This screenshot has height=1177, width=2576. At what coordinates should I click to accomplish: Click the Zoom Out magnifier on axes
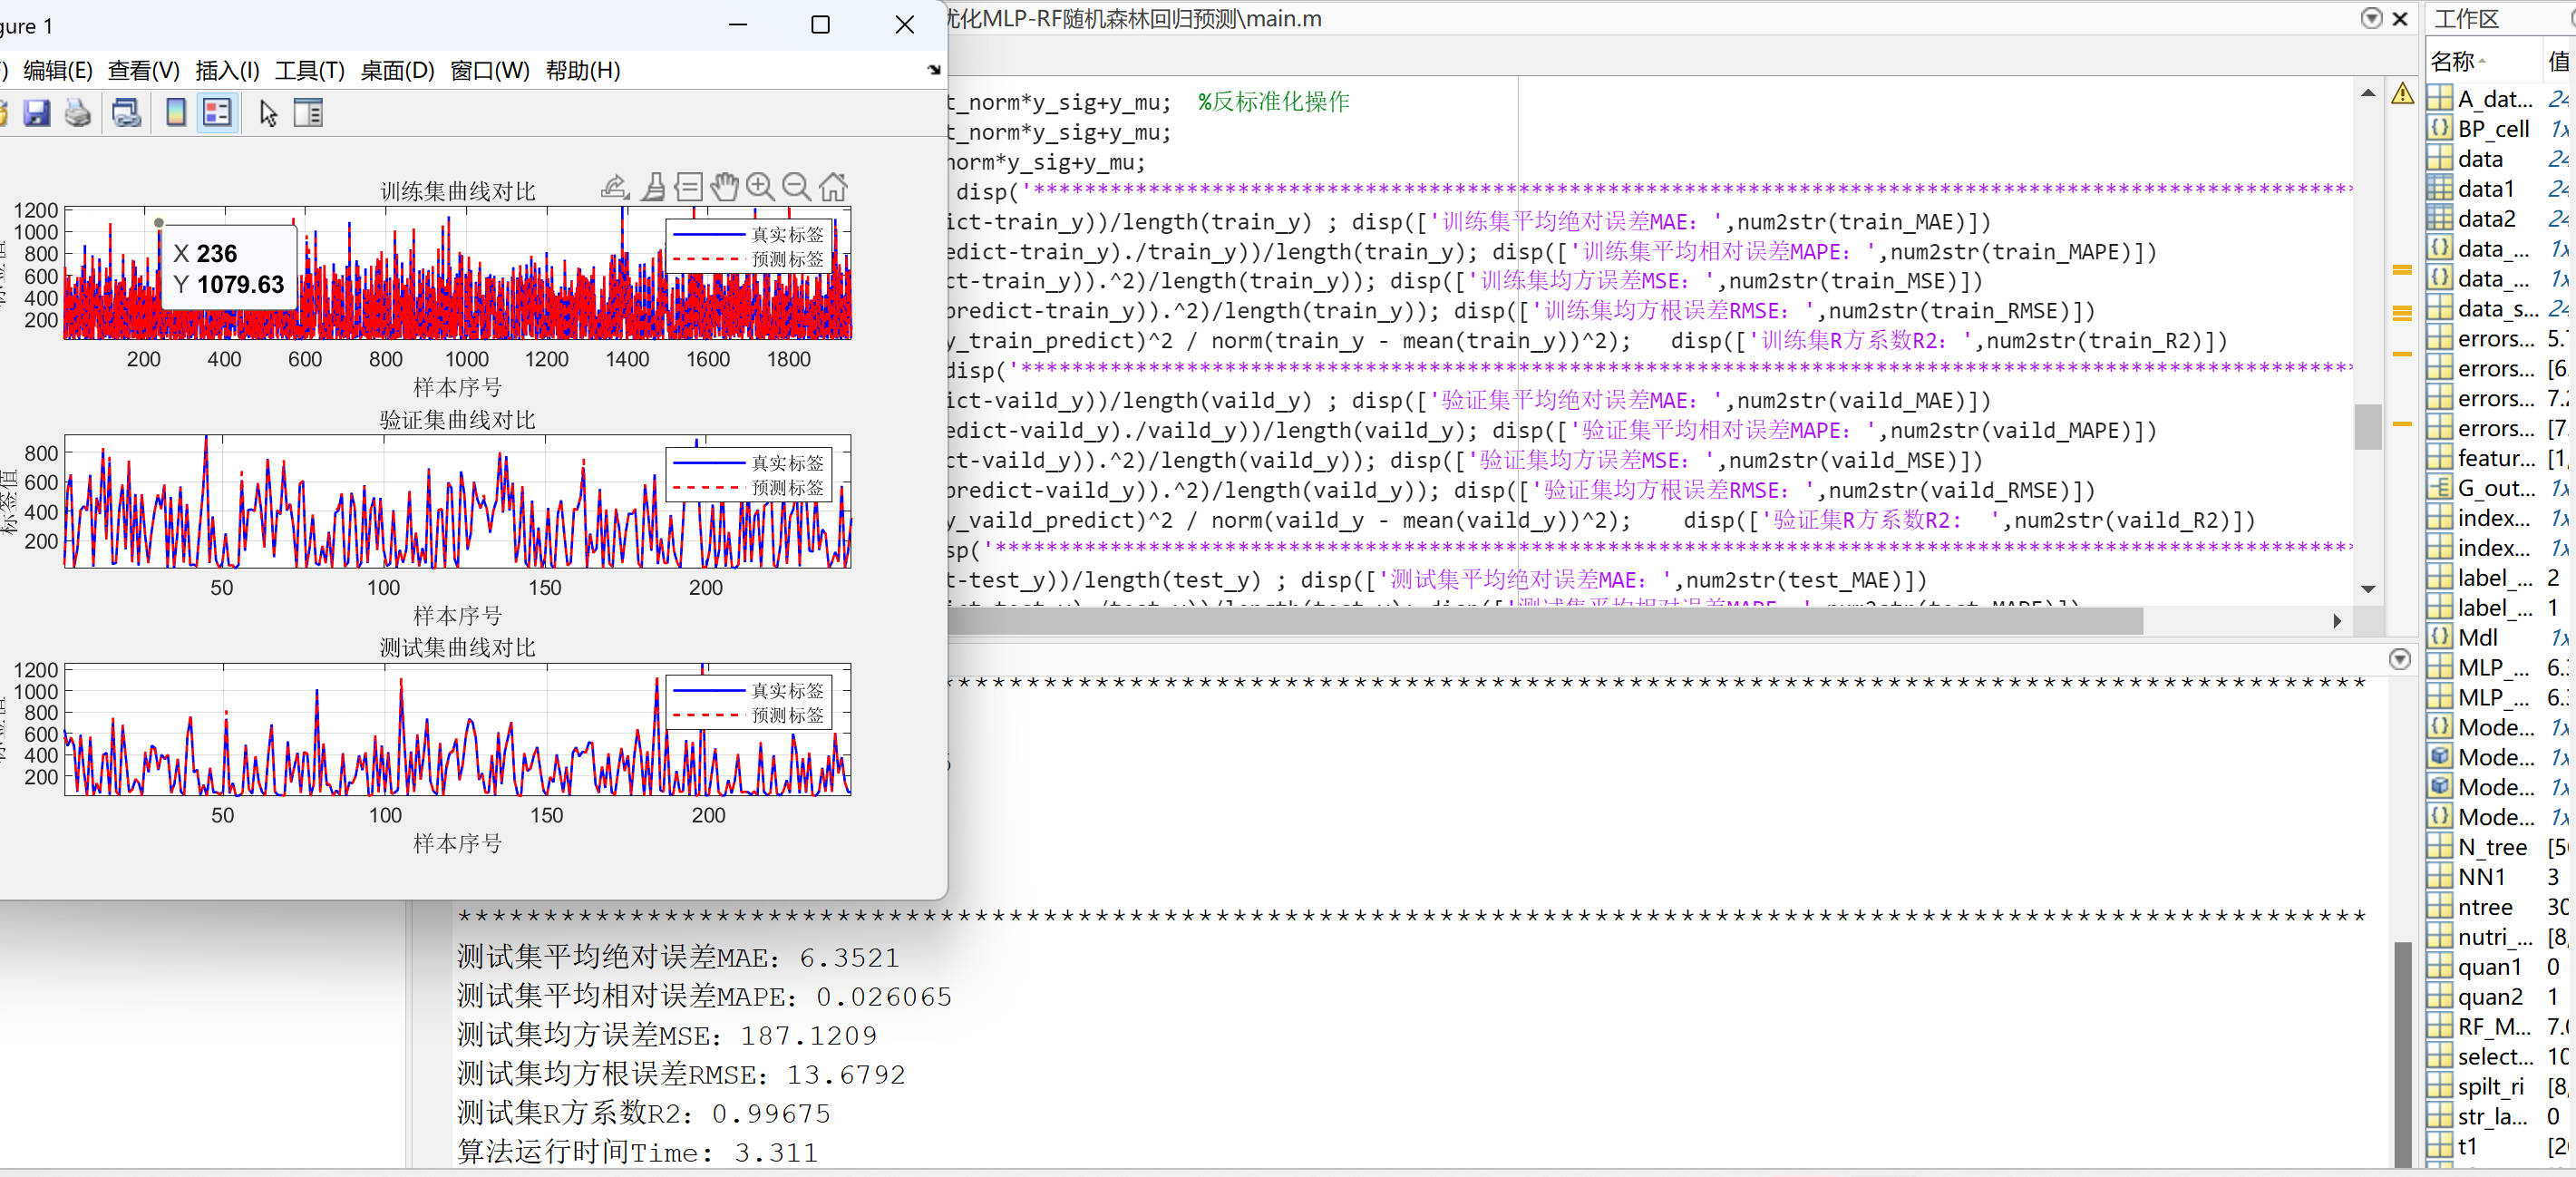796,186
